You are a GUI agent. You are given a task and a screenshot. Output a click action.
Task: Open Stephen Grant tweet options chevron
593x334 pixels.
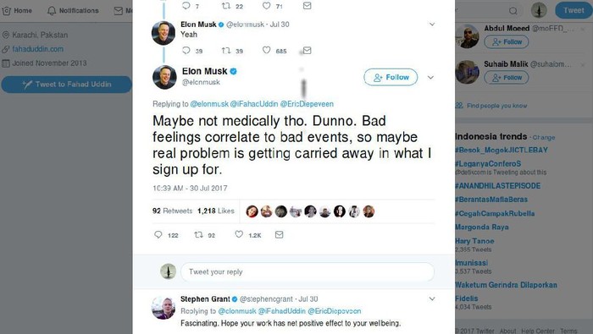point(432,298)
